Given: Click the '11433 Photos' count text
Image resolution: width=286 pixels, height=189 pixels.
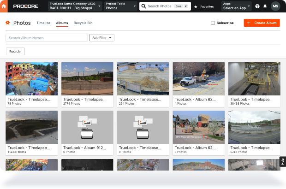Looking at the screenshot, I should [17, 152].
